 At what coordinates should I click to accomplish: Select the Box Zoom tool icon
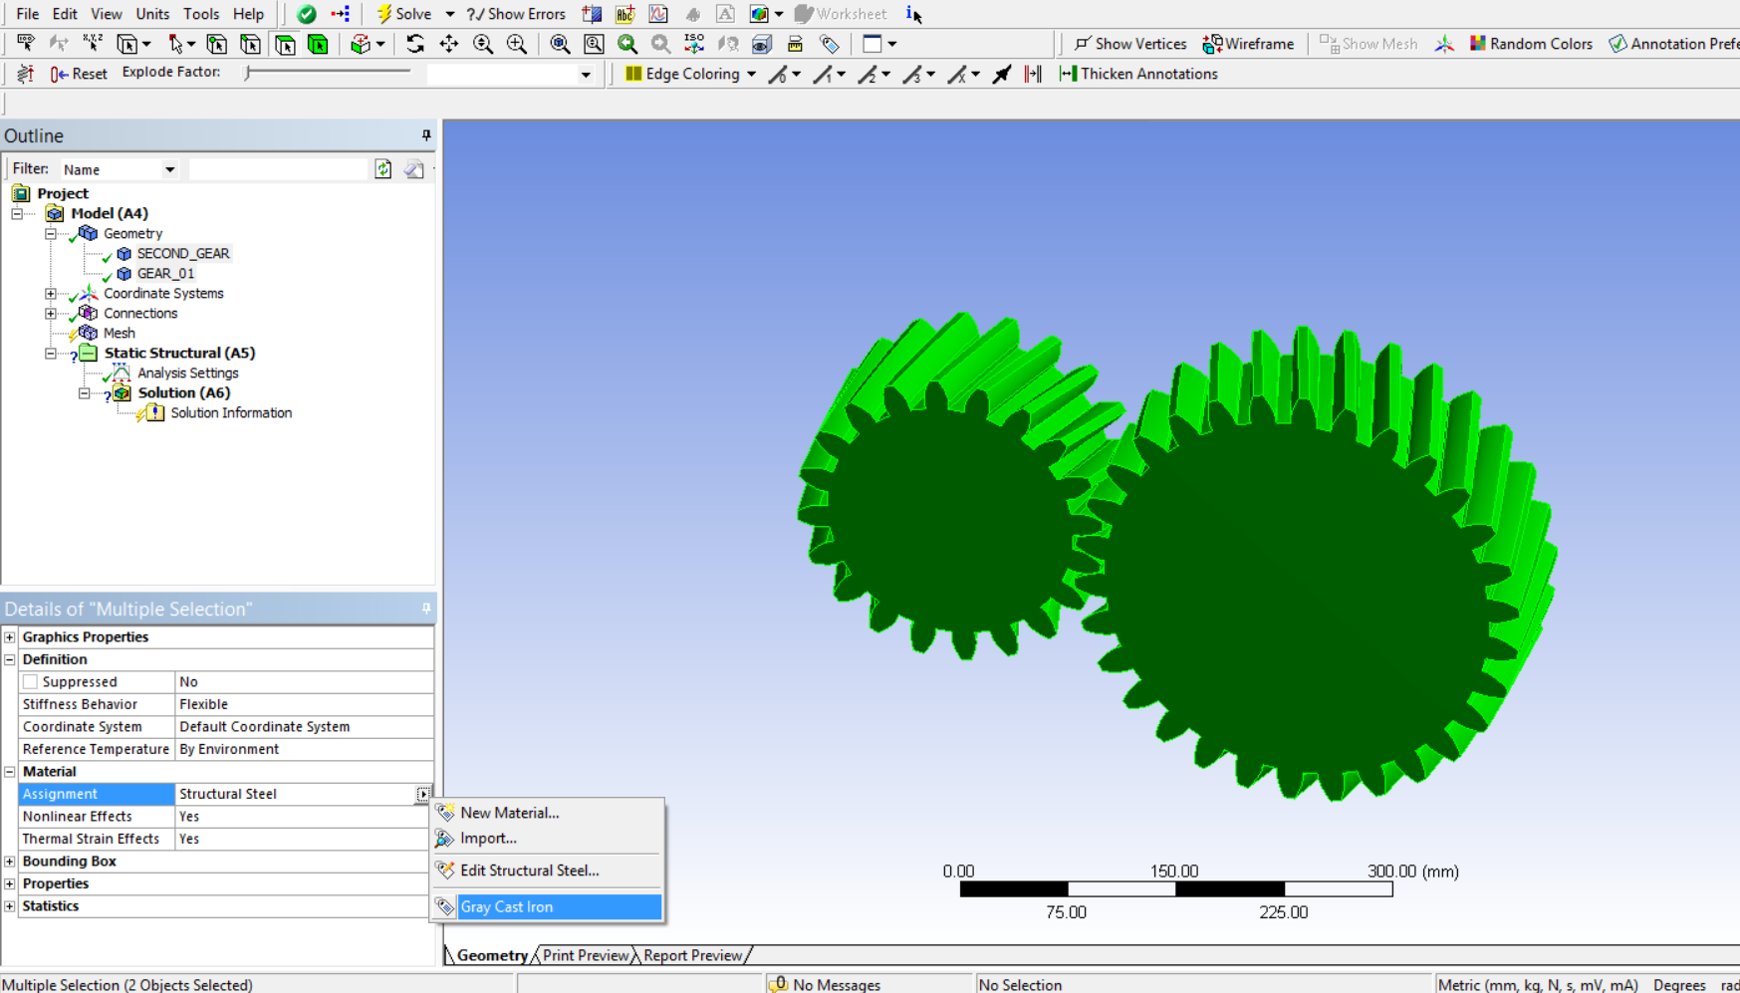(517, 44)
